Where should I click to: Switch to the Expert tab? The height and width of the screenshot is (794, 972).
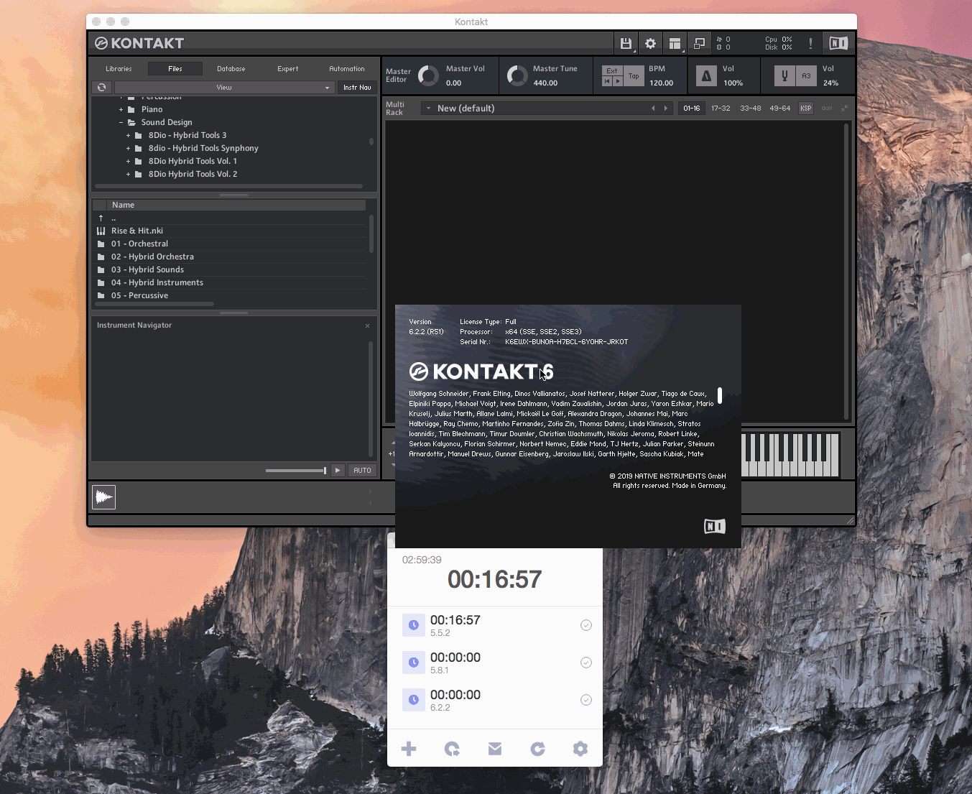pos(288,69)
